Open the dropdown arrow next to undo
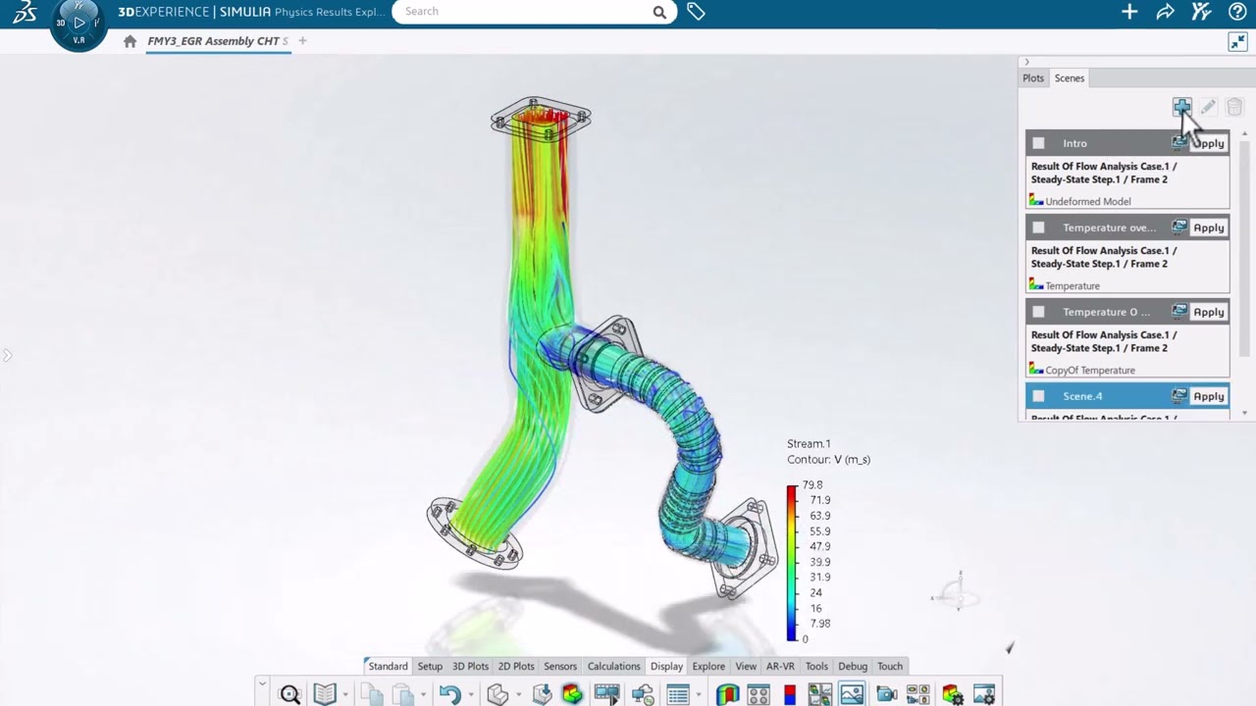 (x=471, y=695)
